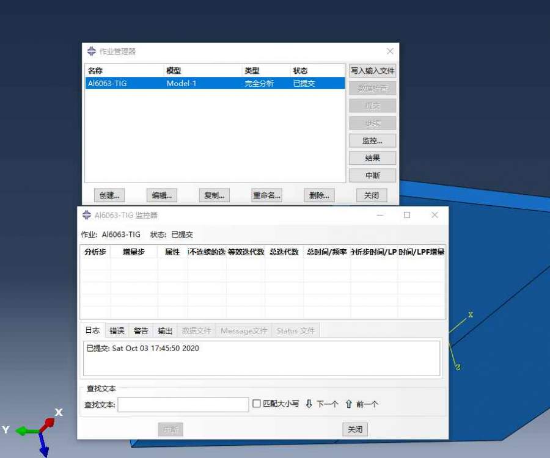Click 写入输入文件 button in Job Manager
The height and width of the screenshot is (458, 550).
(372, 71)
